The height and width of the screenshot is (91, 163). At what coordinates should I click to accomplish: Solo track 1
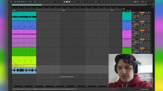click(x=146, y=12)
